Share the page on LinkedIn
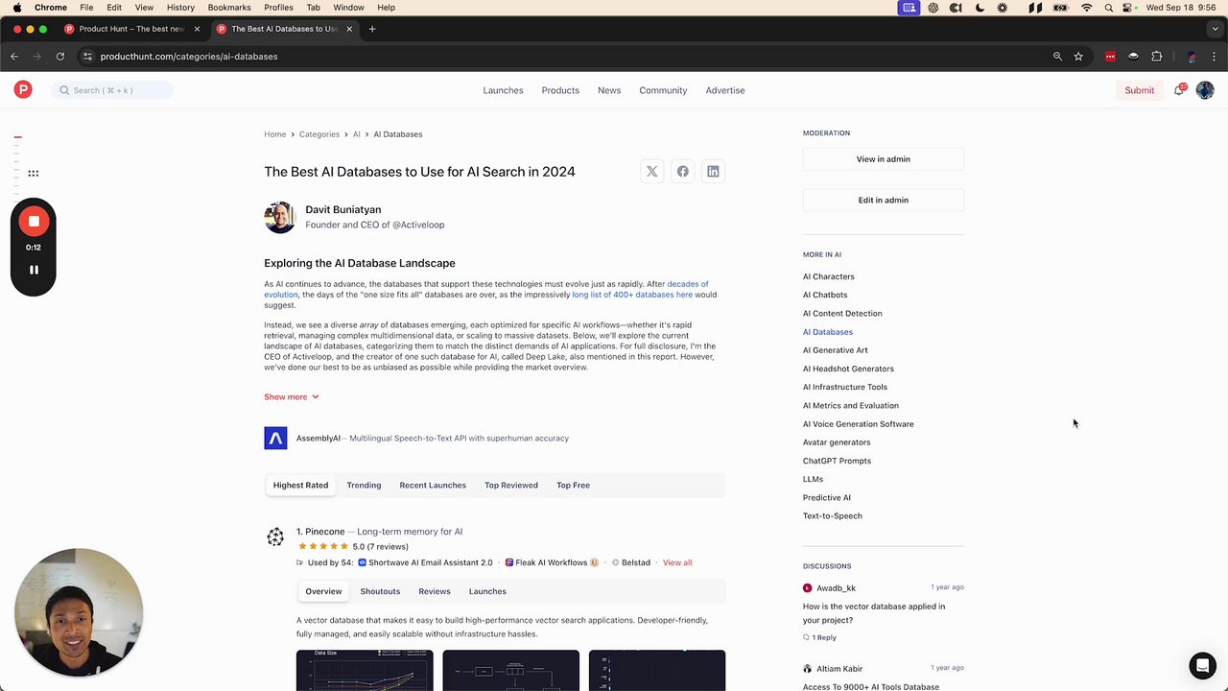 [x=713, y=172]
